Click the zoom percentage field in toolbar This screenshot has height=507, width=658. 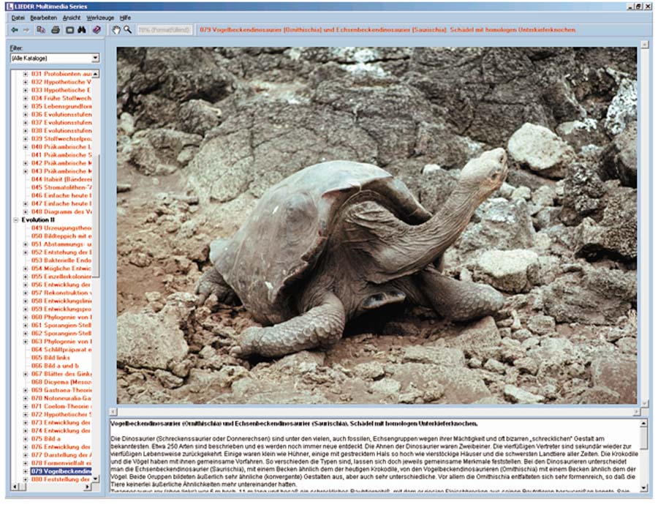point(164,30)
